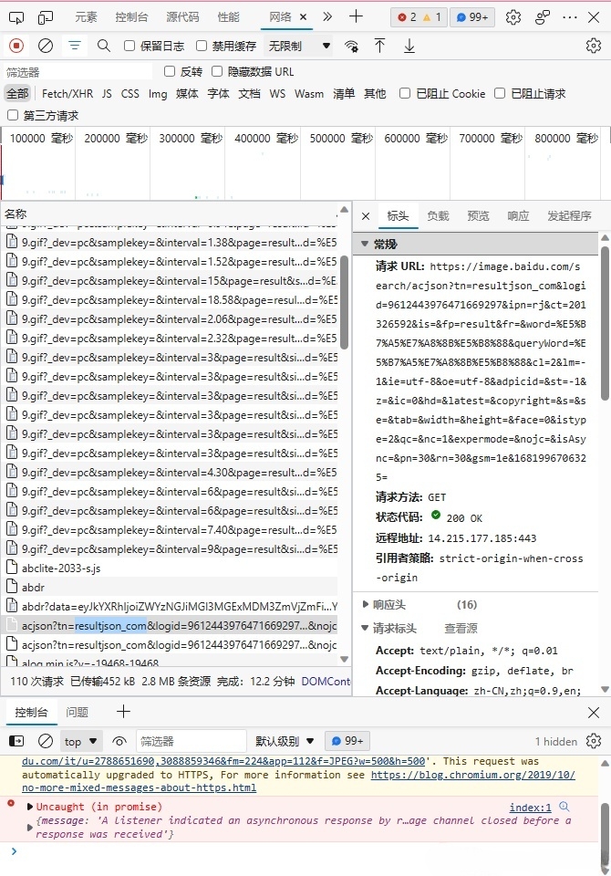
Task: Switch to the 负载 tab
Action: (438, 216)
